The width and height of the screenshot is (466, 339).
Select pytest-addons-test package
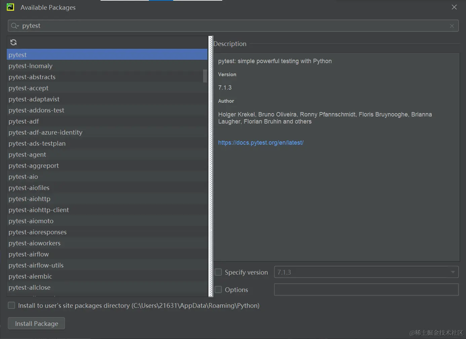pos(107,110)
